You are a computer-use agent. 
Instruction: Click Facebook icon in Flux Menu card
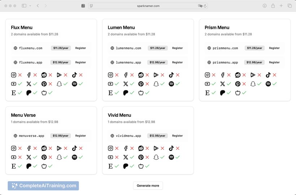coord(29,75)
